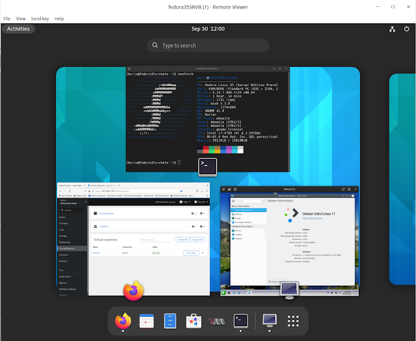Click the monitor badge icon on the Debian window
416x341 pixels.
[x=289, y=291]
